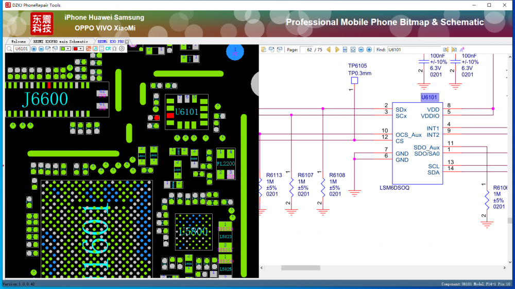The width and height of the screenshot is (515, 289).
Task: Click the J6600 connector on the board
Action: [45, 99]
